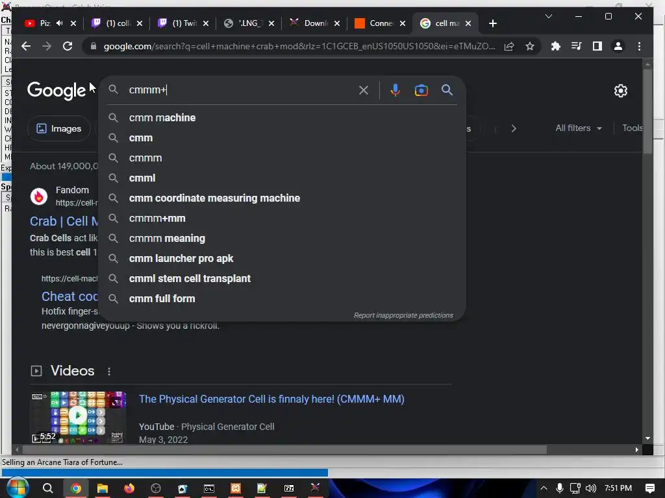
Task: Open the Chrome profile menu
Action: pyautogui.click(x=618, y=46)
